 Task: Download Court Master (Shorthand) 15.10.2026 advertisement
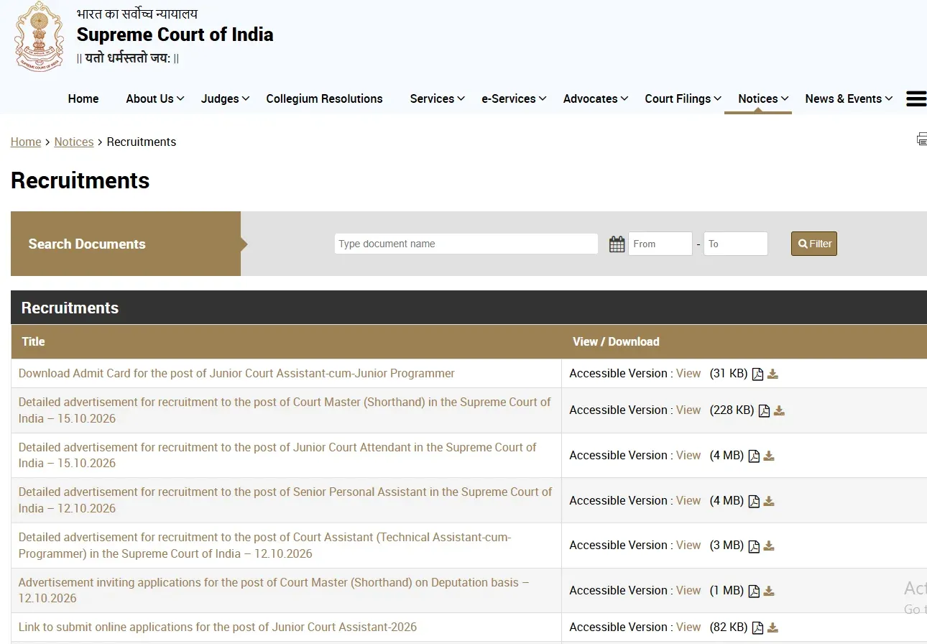779,410
